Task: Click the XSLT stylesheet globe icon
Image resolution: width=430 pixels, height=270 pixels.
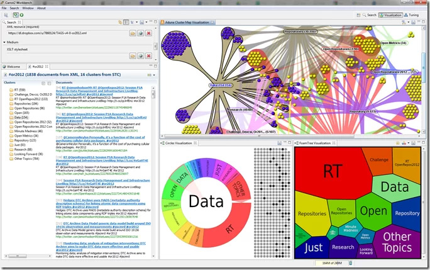Action: pos(141,56)
